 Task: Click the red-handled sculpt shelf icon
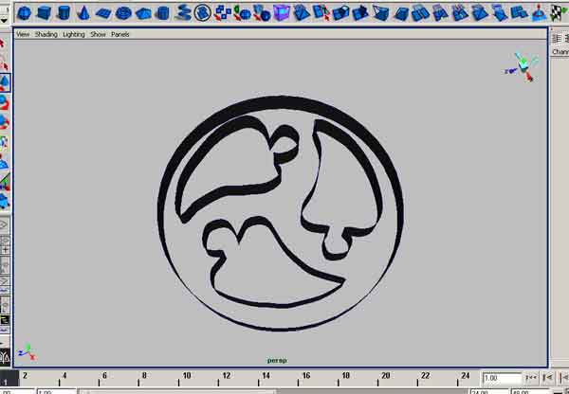pyautogui.click(x=539, y=12)
